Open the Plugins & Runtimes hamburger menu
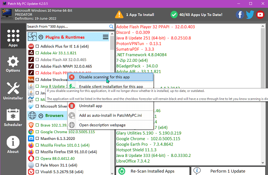 pyautogui.click(x=106, y=37)
